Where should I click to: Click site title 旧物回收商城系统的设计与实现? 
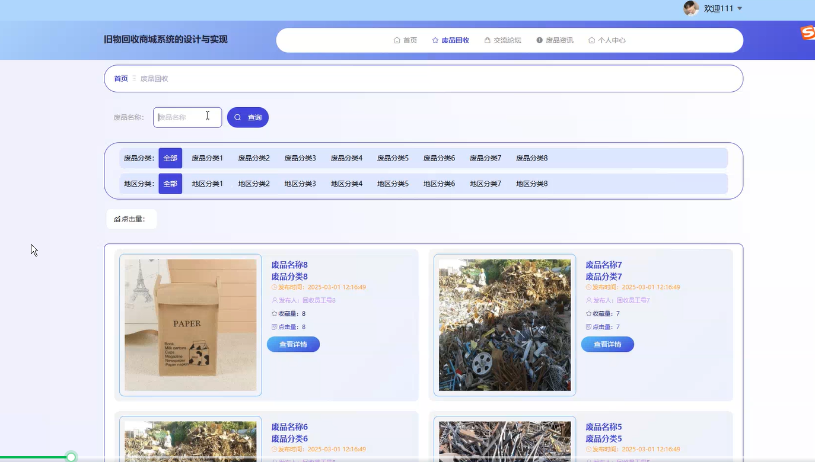pos(165,40)
